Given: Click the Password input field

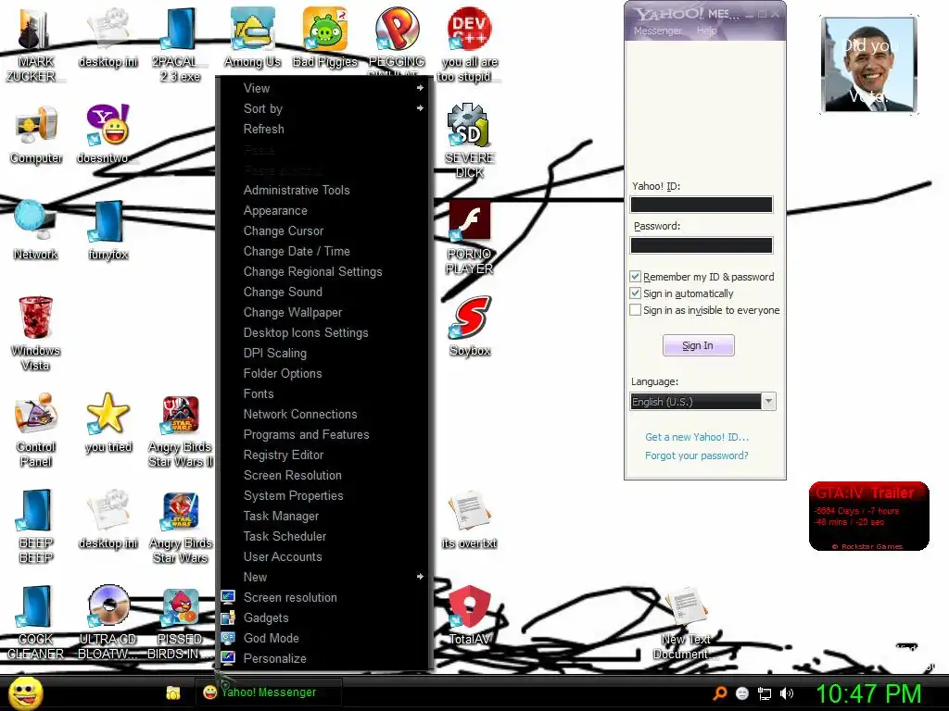Looking at the screenshot, I should point(702,244).
